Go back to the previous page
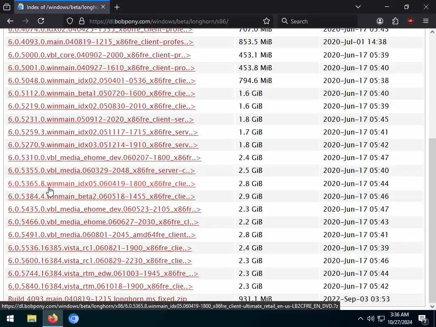Viewport: 436px width, 327px height. [10, 21]
